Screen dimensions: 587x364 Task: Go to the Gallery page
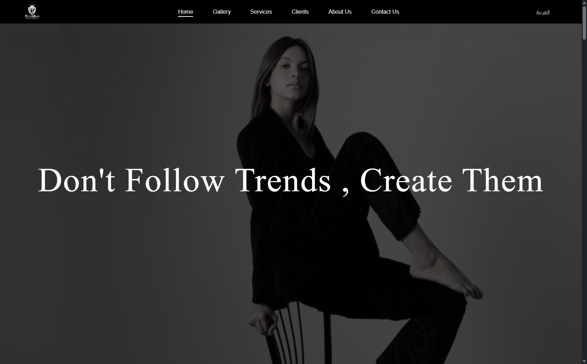coord(222,12)
